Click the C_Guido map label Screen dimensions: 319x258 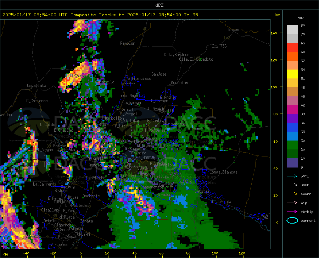click(x=47, y=125)
